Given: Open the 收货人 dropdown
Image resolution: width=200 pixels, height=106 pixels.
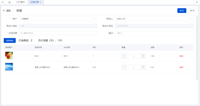Looking at the screenshot, I should pyautogui.click(x=154, y=19).
